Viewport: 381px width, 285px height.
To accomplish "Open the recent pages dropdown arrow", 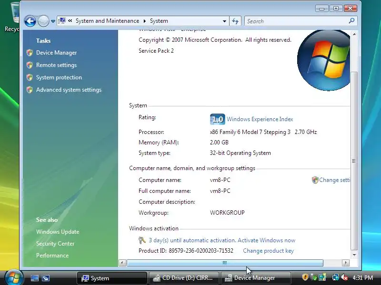I will pyautogui.click(x=53, y=21).
